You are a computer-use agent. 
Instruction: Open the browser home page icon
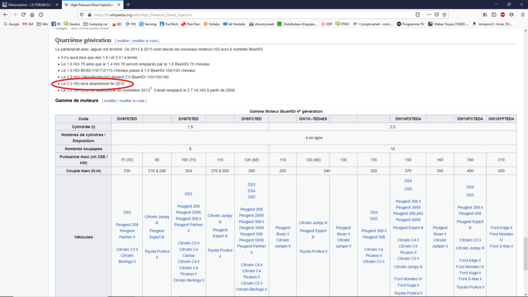pos(32,15)
